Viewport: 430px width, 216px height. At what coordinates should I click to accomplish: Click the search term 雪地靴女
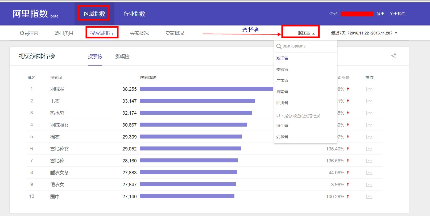coord(60,149)
